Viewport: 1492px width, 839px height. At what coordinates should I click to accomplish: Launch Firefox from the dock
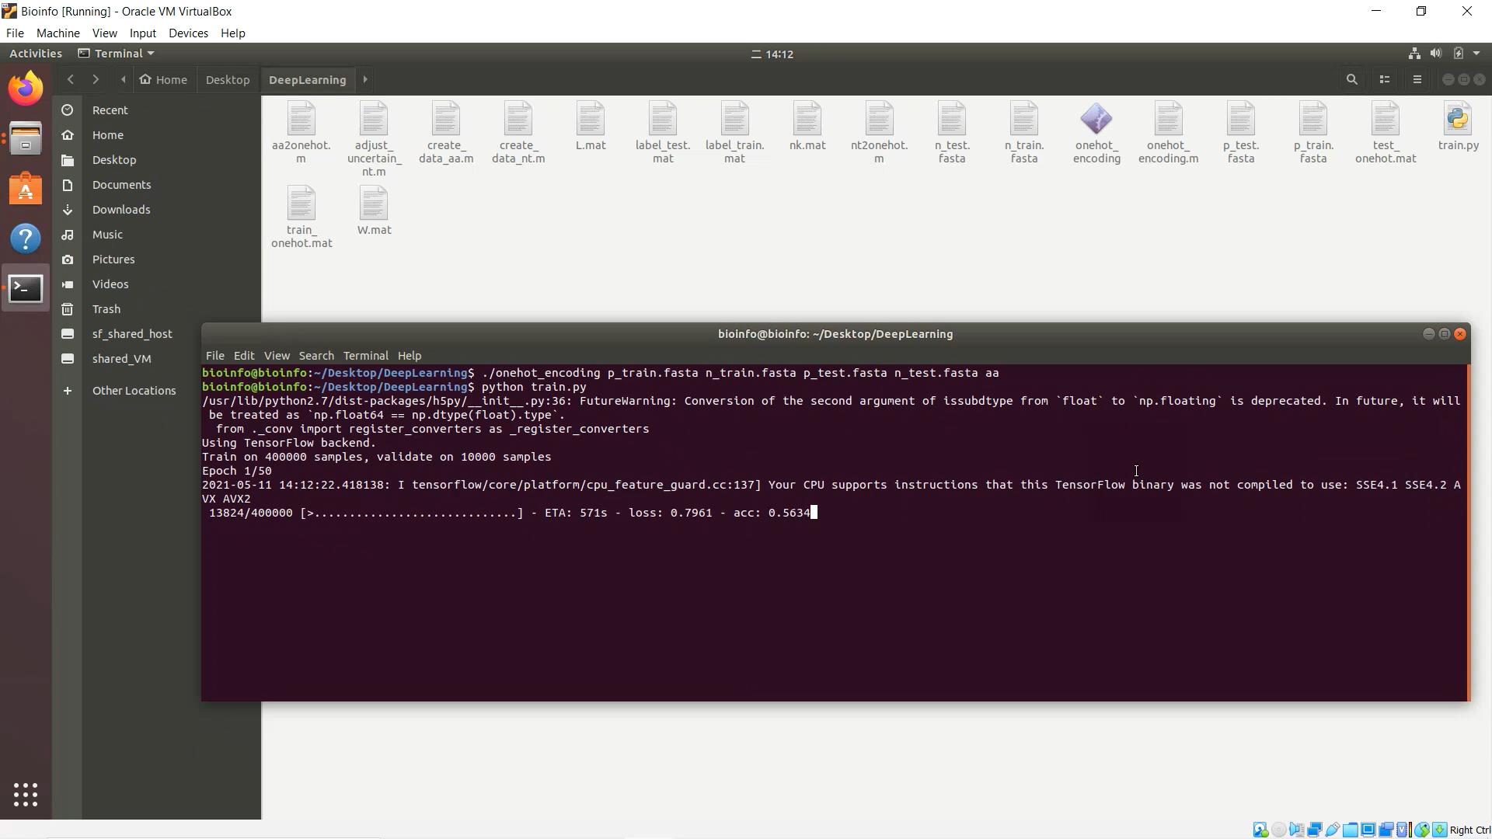(26, 88)
